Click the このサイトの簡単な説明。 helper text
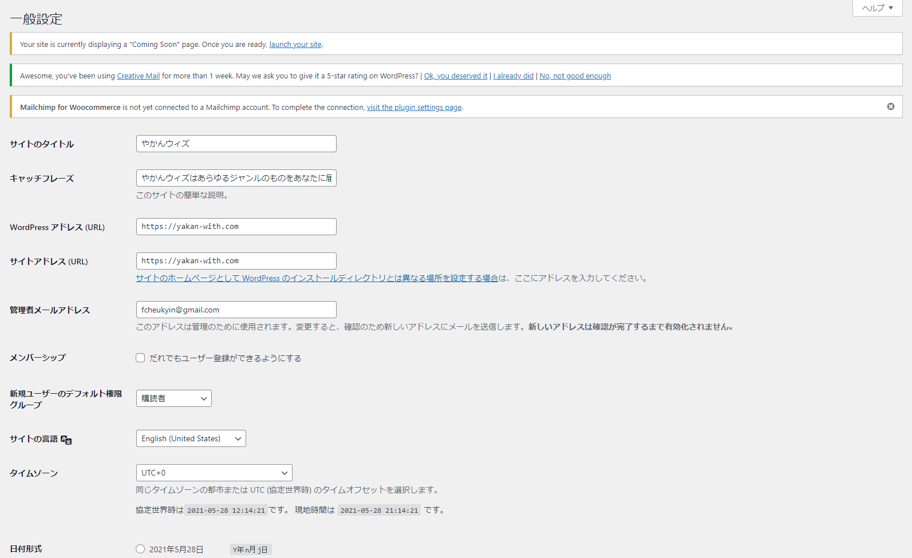This screenshot has height=558, width=912. point(183,195)
